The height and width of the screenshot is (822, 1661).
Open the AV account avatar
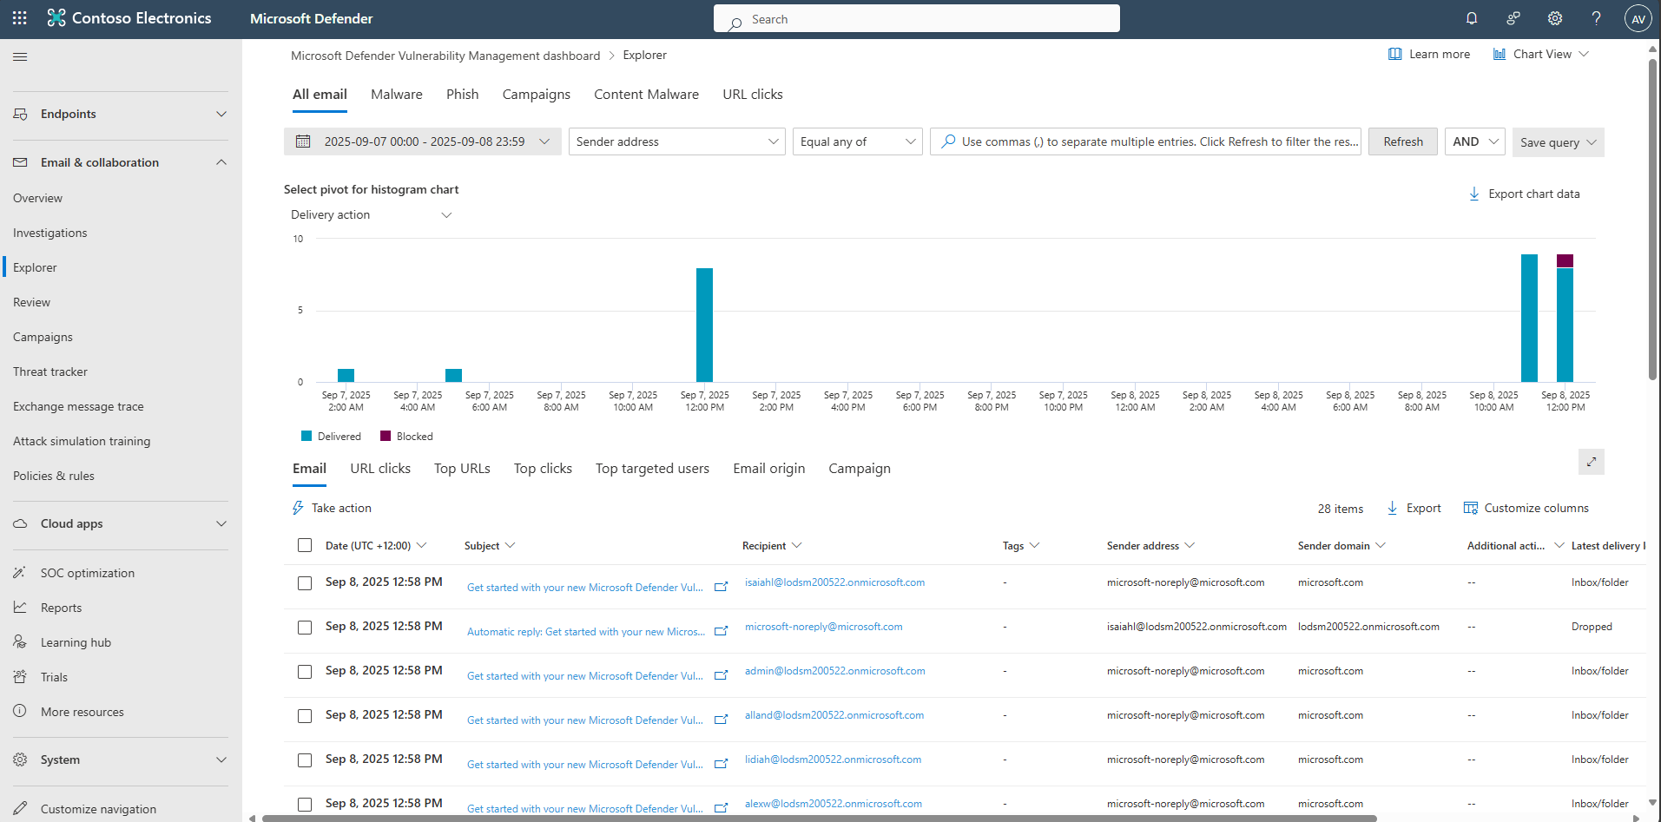(1638, 19)
